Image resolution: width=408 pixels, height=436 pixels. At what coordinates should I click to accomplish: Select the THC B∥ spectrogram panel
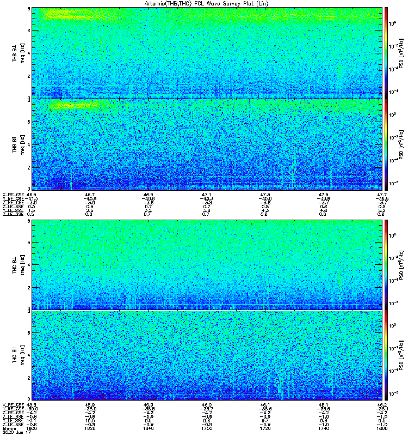click(207, 355)
